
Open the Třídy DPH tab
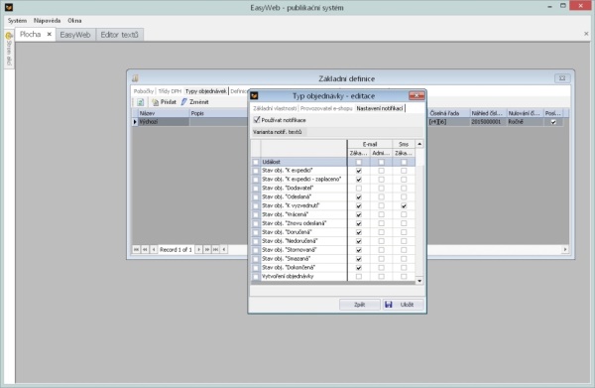tap(170, 91)
